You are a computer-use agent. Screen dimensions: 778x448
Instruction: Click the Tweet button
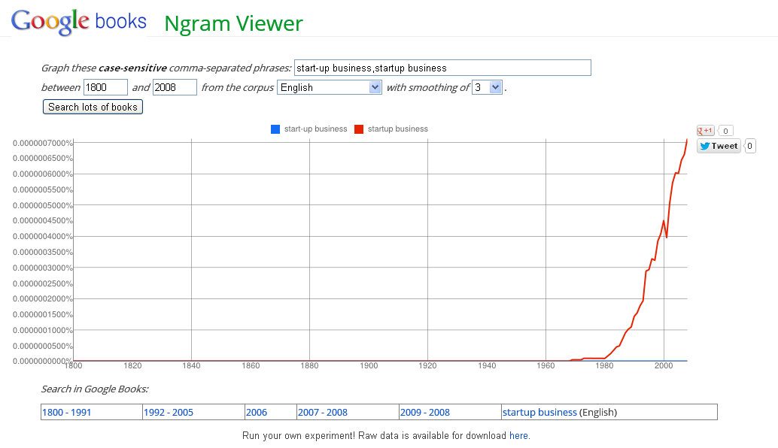click(719, 146)
